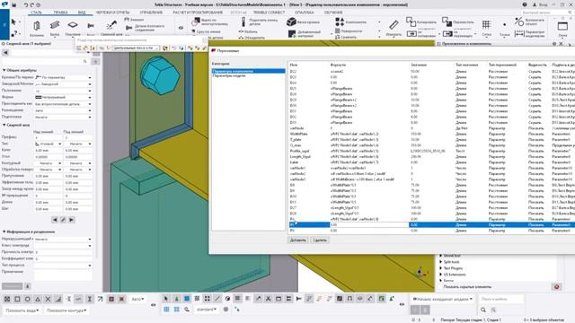575x323 pixels.
Task: Open the Плоскость контура dropdown
Action: [66, 310]
